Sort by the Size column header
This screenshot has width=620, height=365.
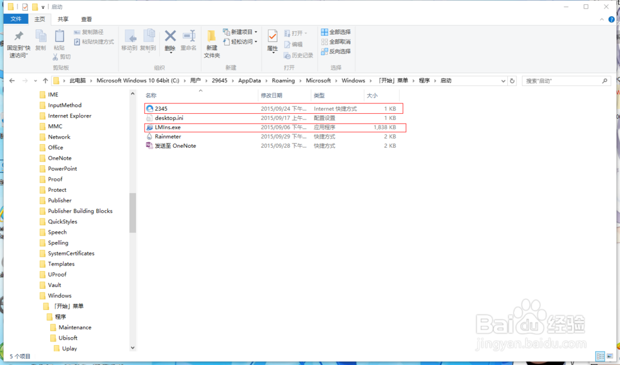click(372, 95)
